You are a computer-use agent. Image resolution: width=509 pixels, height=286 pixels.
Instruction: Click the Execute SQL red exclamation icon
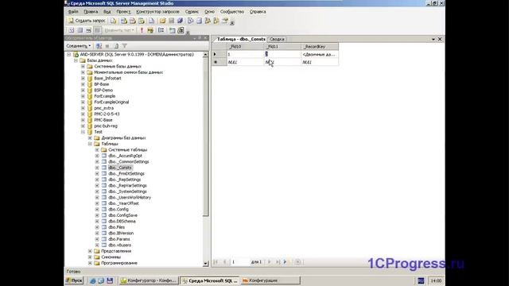(x=142, y=30)
